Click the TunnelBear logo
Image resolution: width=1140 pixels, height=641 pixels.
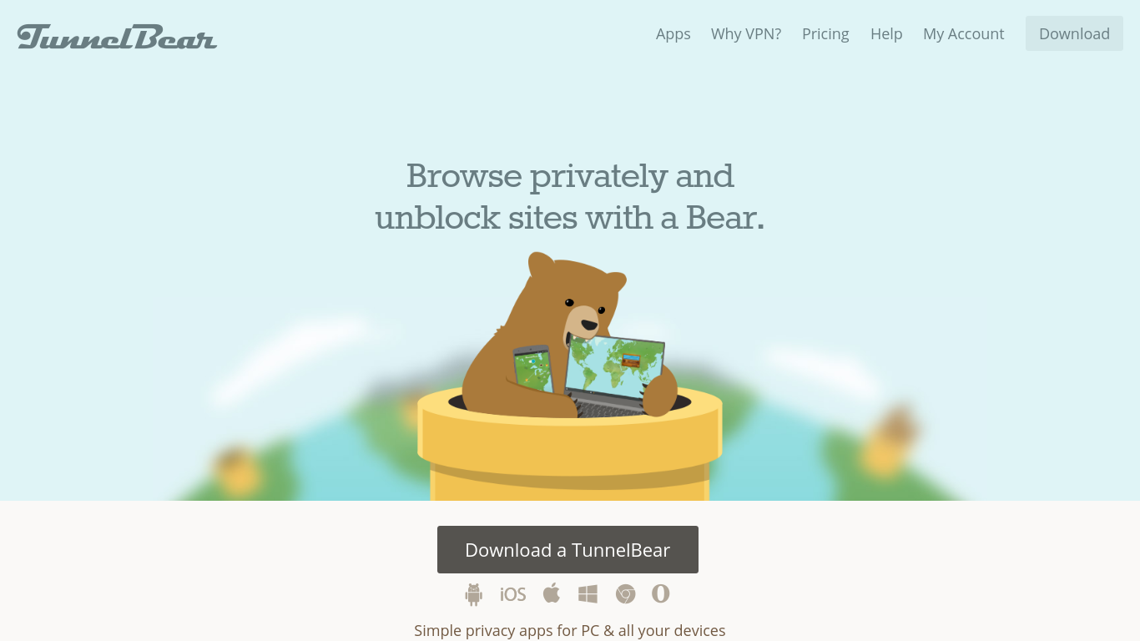click(117, 37)
